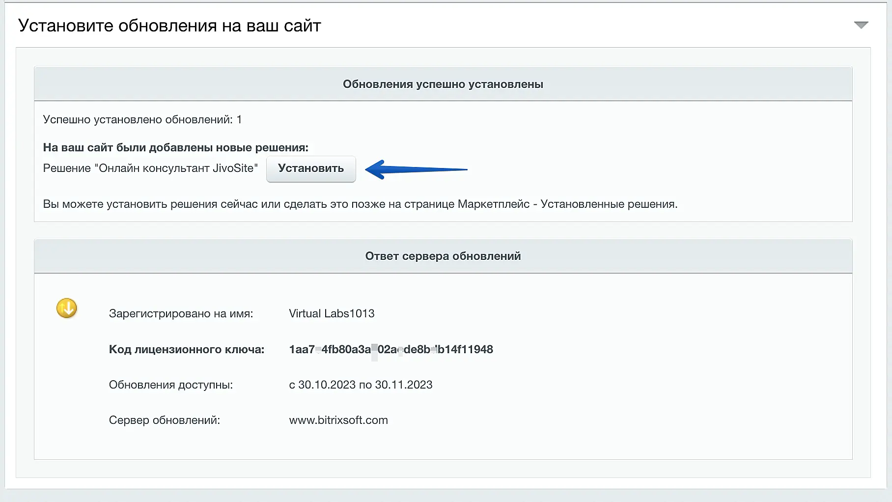This screenshot has height=502, width=892.
Task: Click the Обновления доступны label
Action: point(170,385)
